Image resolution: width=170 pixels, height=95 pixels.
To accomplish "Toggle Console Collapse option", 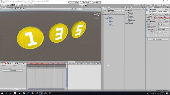I will point(74,64).
